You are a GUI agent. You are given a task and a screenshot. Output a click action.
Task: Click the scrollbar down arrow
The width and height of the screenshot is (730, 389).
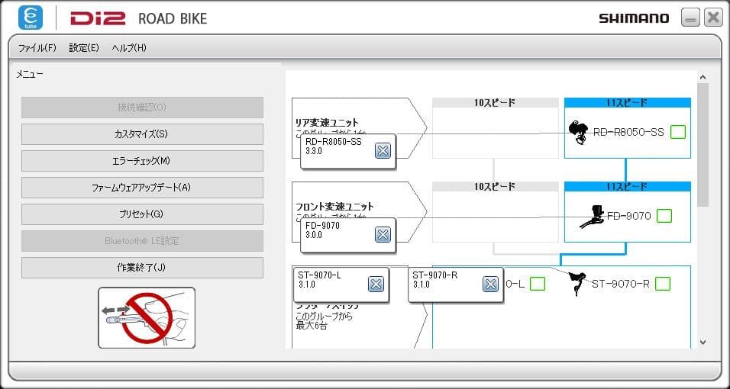pos(703,342)
